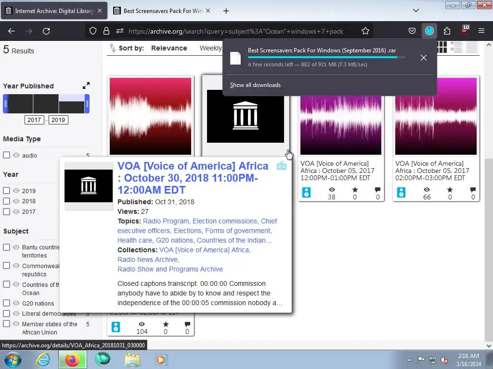Open Radio Show and Programs Archive link
Viewport: 493px width, 369px height.
[x=170, y=269]
